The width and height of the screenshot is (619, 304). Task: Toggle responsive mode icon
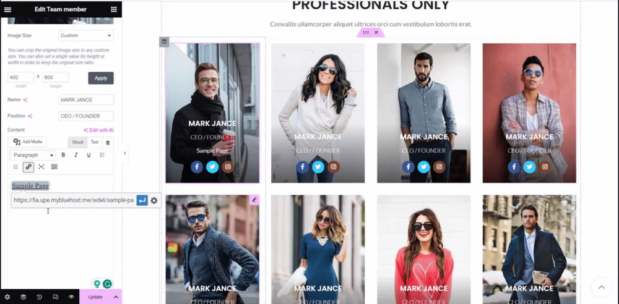[56, 297]
